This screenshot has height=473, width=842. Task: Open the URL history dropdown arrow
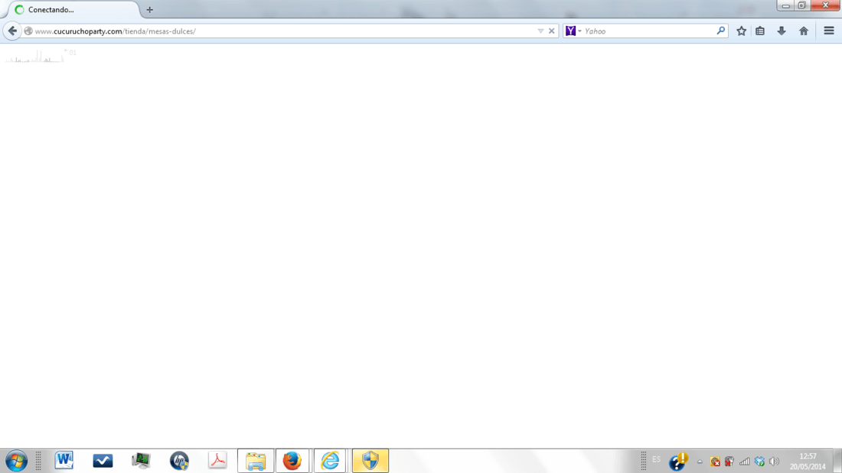tap(540, 31)
